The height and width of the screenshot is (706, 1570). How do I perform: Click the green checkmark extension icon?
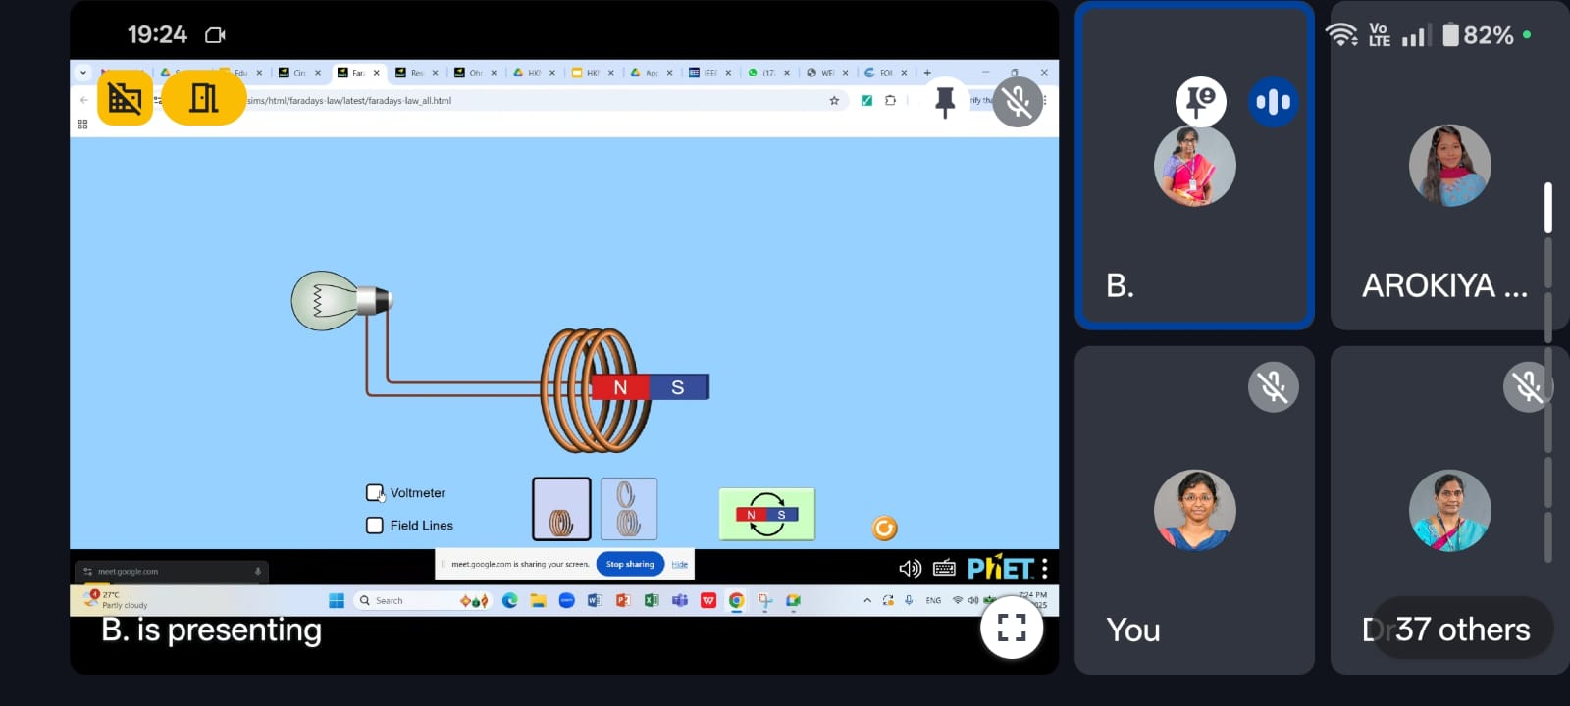(x=866, y=100)
